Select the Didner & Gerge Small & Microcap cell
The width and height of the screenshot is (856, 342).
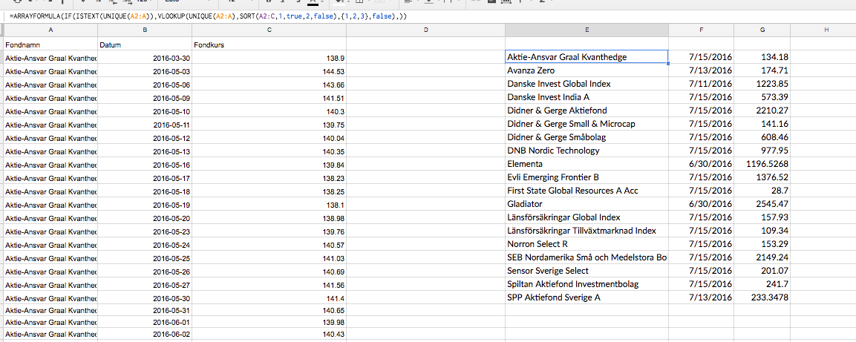pyautogui.click(x=587, y=124)
